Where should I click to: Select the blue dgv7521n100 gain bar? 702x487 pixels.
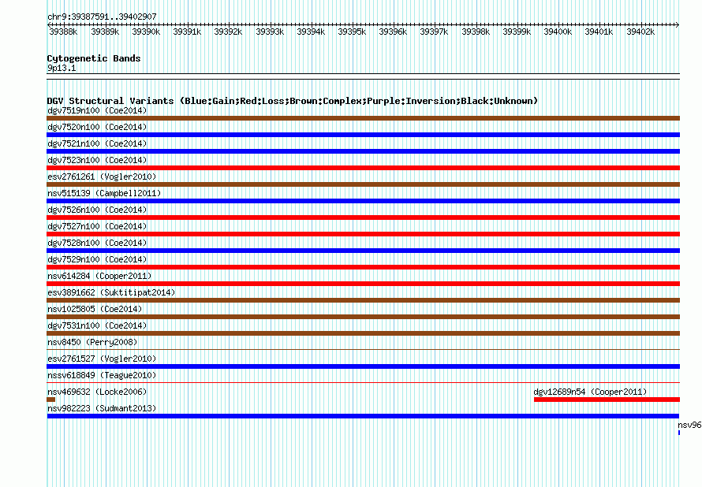tap(363, 151)
